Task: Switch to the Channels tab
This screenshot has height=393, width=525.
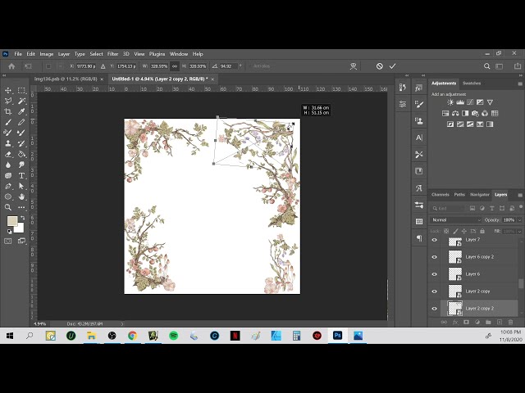Action: tap(440, 195)
